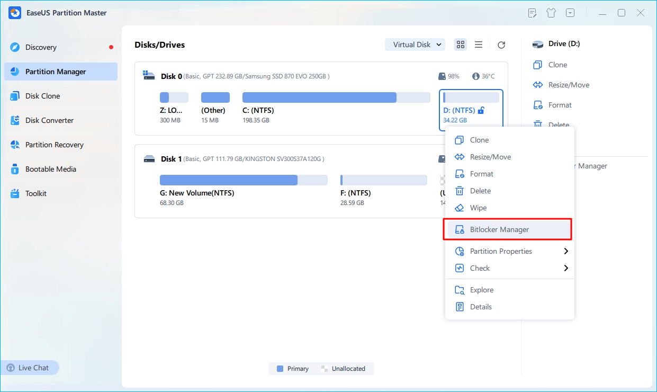This screenshot has width=657, height=392.
Task: Click the Bootable Media USB icon
Action: 15,169
